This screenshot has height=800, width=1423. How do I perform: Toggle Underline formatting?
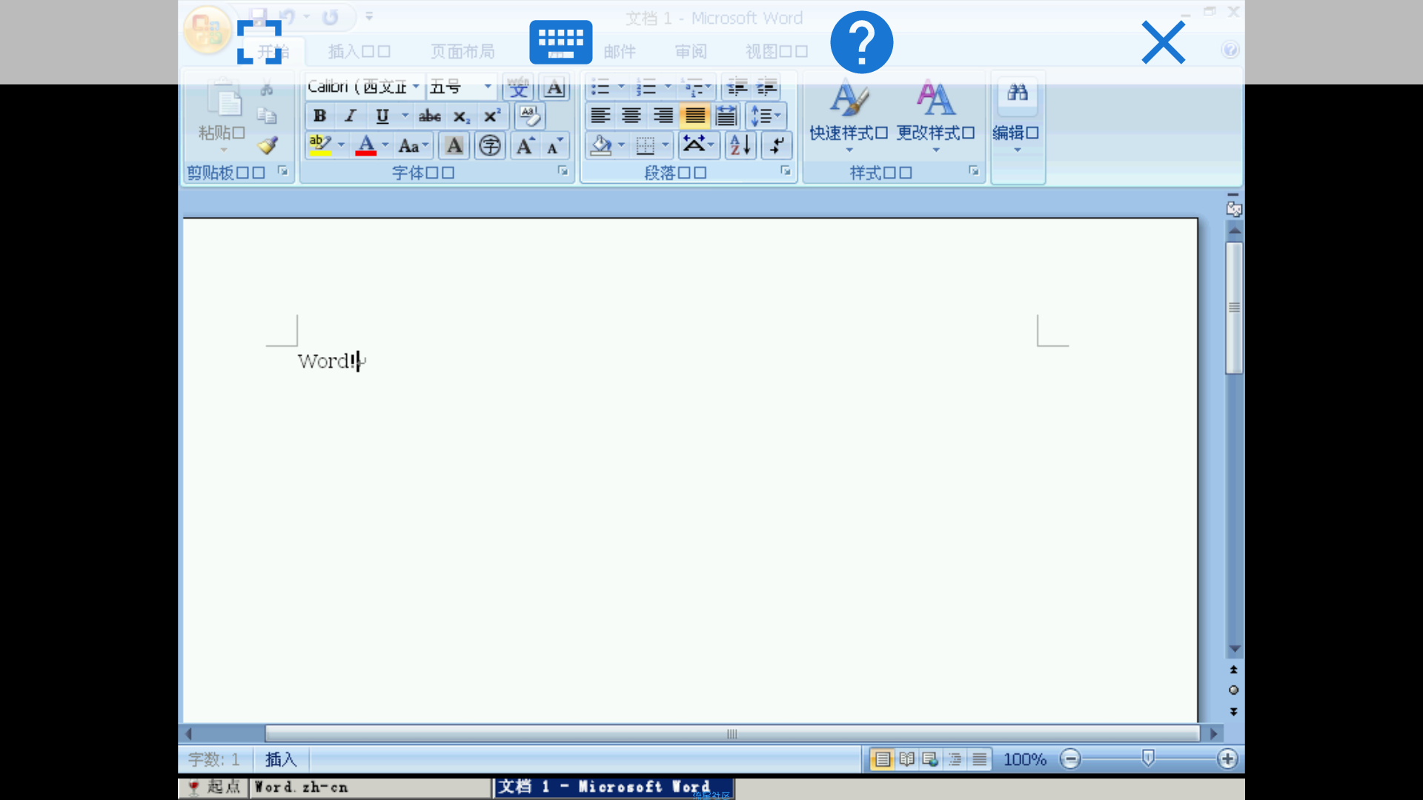tap(382, 116)
